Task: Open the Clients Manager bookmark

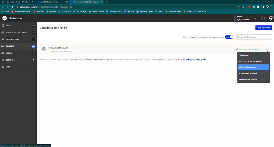Action: coord(173,12)
